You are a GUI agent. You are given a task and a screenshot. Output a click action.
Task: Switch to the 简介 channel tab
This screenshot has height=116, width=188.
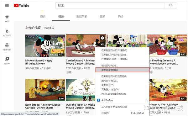[x=121, y=16]
